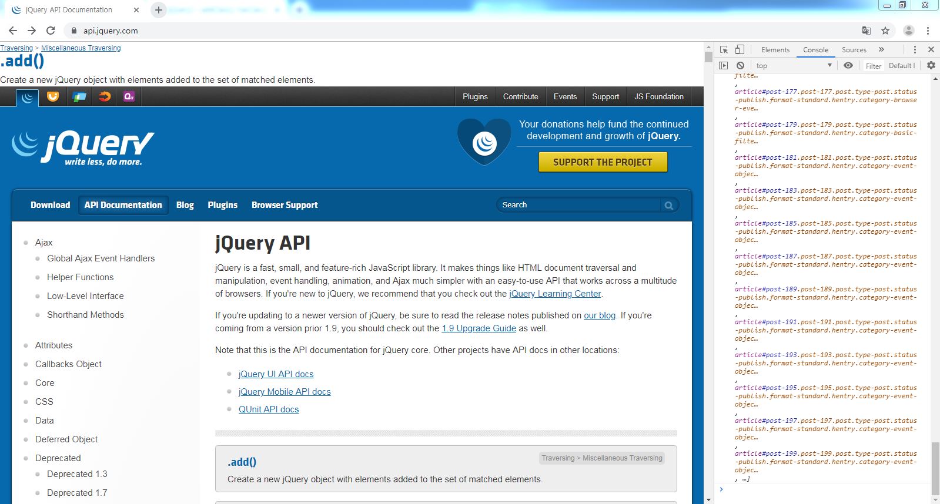Click the console prompt input line
The height and width of the screenshot is (504, 940).
[826, 489]
